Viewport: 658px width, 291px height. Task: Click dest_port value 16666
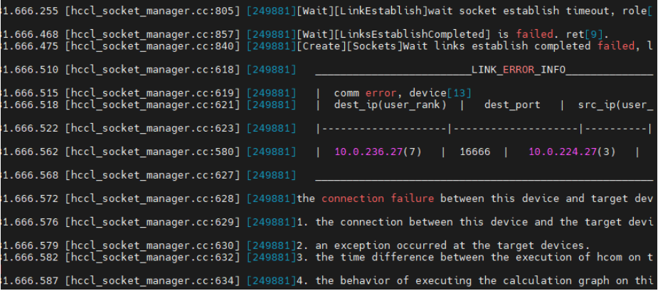click(x=475, y=152)
